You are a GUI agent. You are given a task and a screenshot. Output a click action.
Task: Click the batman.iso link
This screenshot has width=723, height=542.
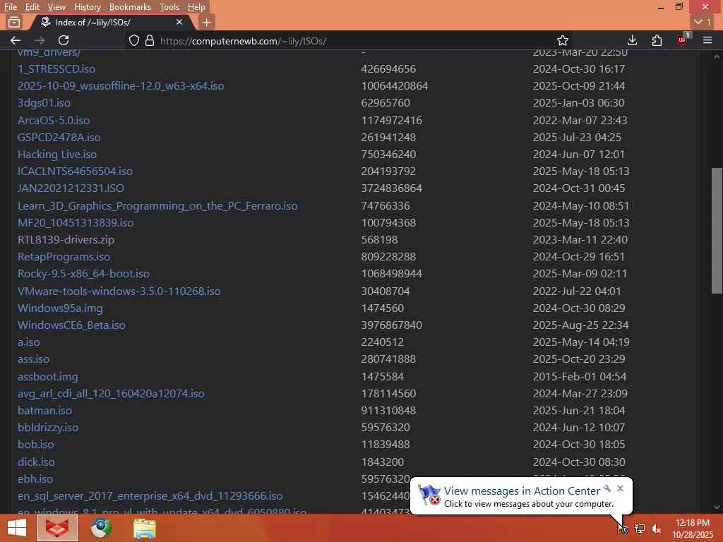pos(44,410)
